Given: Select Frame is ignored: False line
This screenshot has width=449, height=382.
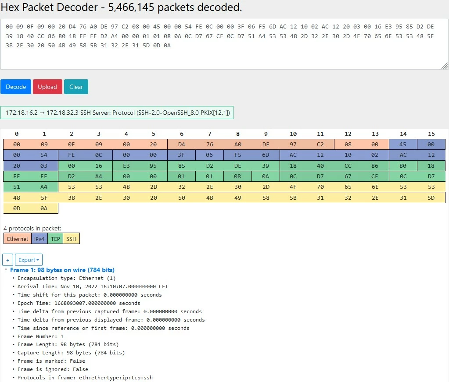Looking at the screenshot, I should pos(53,369).
